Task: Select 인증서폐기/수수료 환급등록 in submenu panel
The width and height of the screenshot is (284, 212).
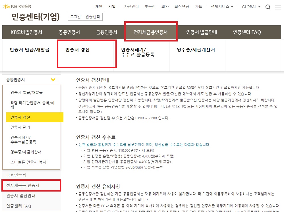Action: coord(138,52)
